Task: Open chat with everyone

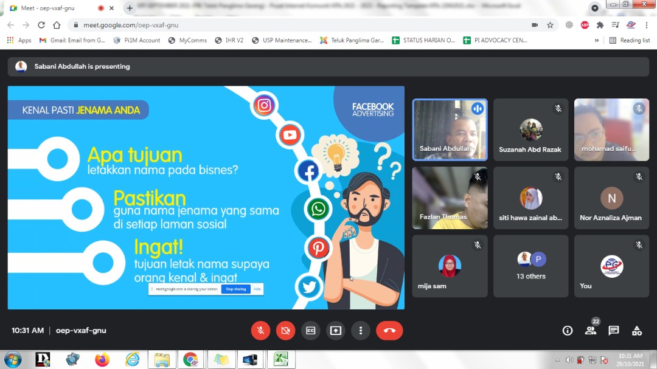Action: pos(614,331)
